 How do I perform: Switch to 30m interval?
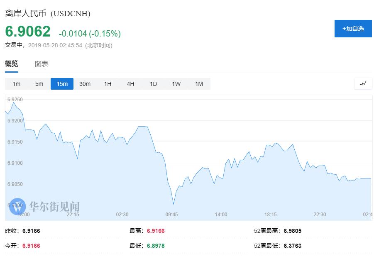click(x=85, y=84)
